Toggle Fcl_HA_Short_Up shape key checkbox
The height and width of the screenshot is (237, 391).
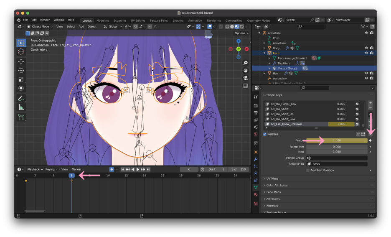(x=357, y=114)
